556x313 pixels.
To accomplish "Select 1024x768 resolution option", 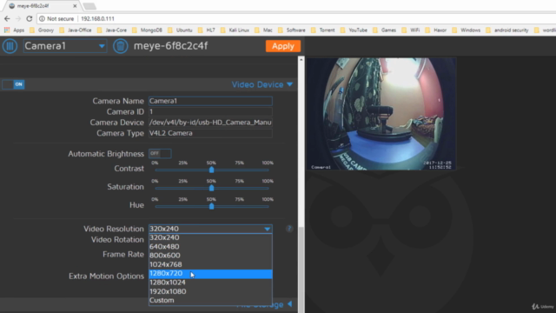I will pos(210,264).
